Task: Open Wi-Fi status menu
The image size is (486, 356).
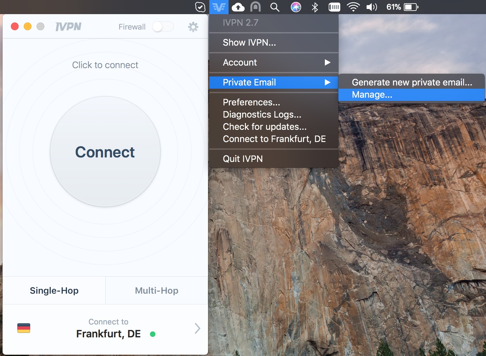Action: tap(353, 7)
